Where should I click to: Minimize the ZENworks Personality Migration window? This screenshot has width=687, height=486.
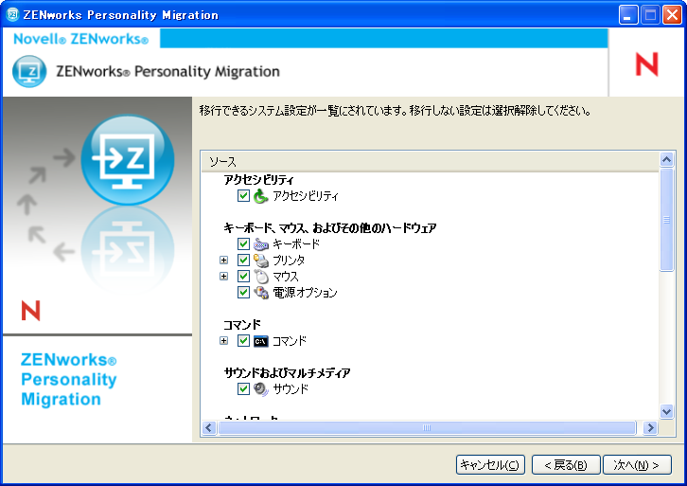tap(627, 15)
